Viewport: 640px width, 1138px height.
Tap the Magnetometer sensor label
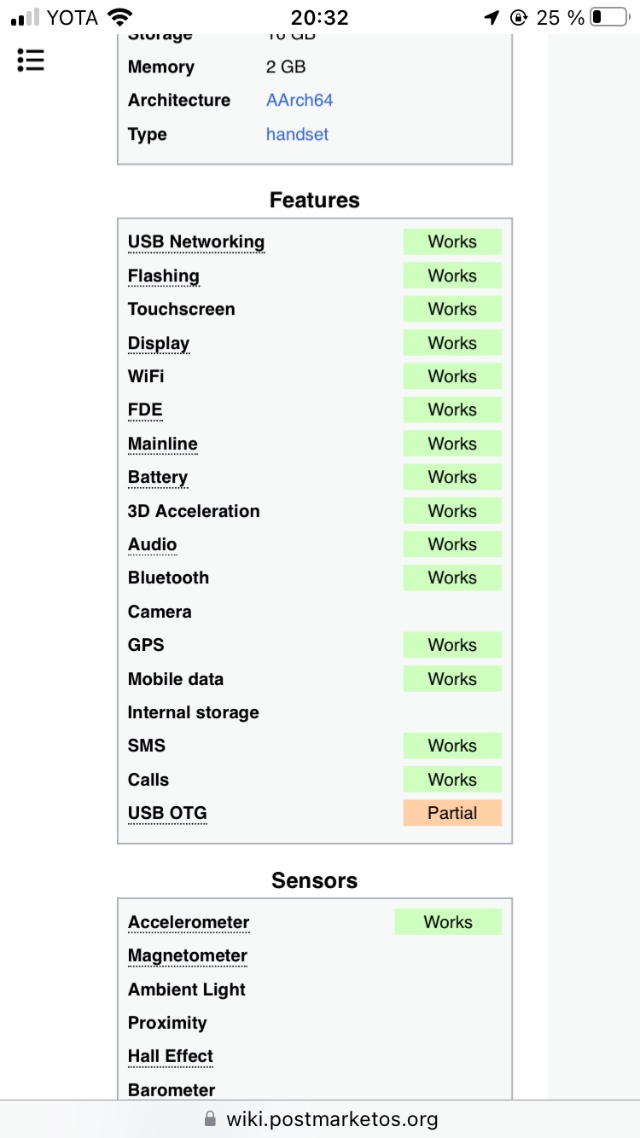pos(188,956)
